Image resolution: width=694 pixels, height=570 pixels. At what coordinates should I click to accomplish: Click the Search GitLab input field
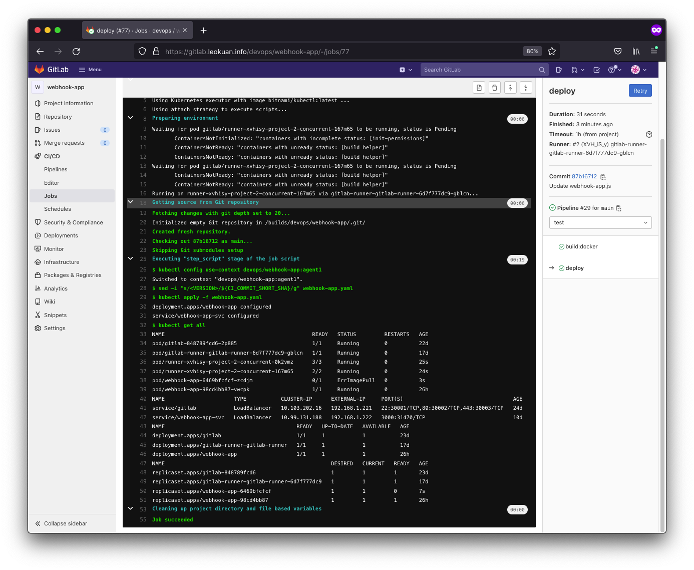(481, 70)
